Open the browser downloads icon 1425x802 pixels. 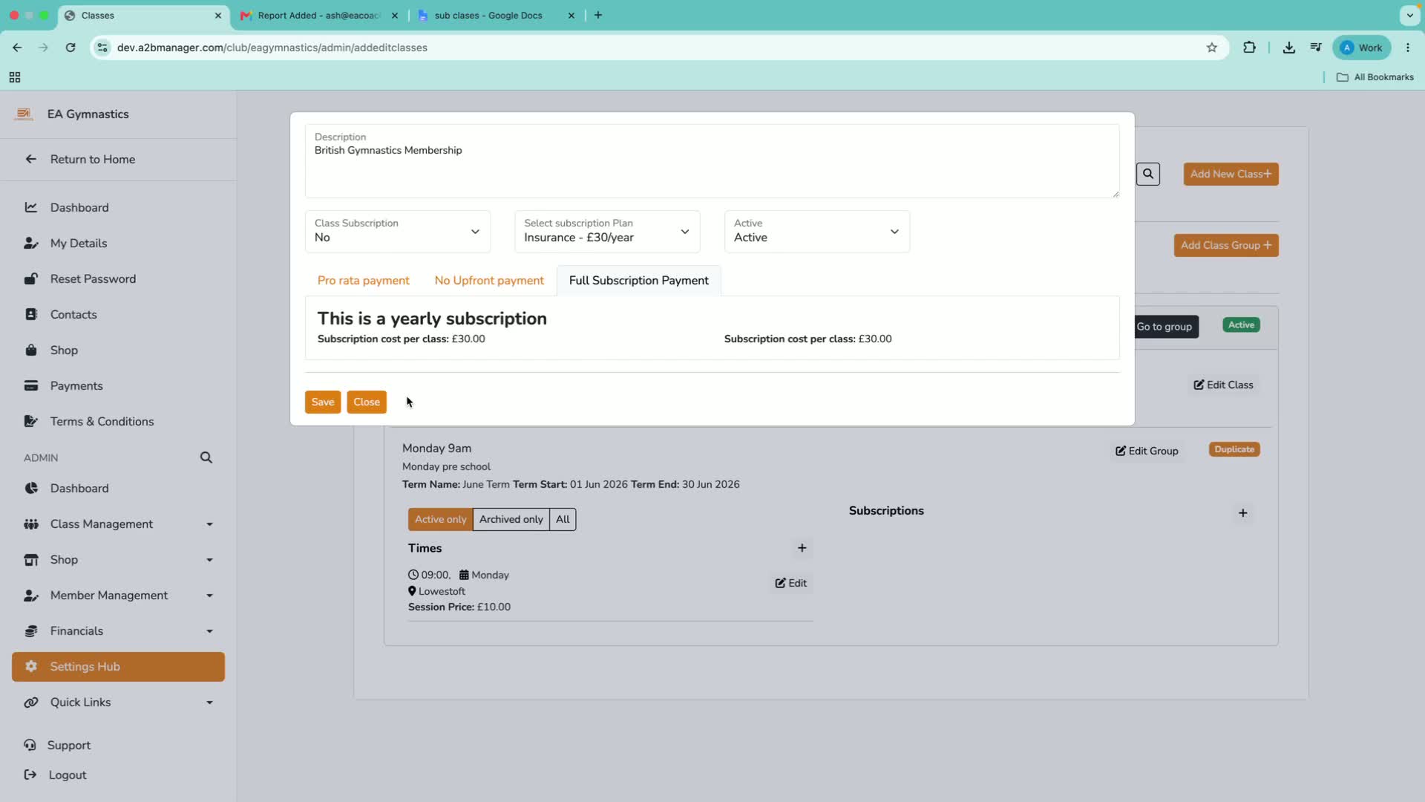pyautogui.click(x=1289, y=48)
